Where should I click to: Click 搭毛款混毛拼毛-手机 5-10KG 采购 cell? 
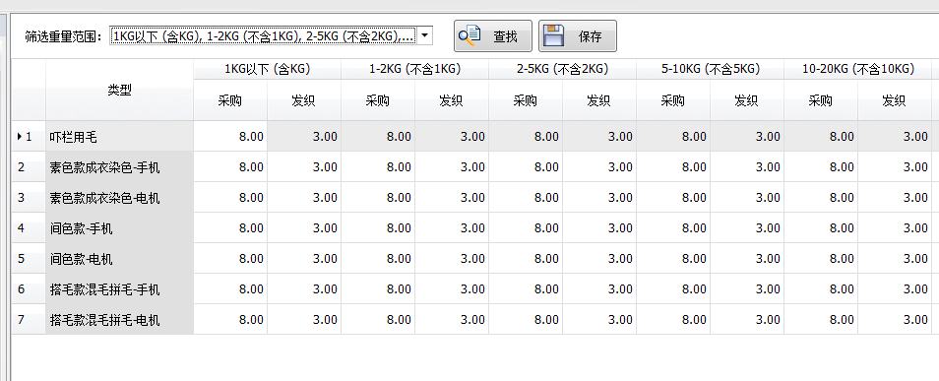[x=673, y=289]
